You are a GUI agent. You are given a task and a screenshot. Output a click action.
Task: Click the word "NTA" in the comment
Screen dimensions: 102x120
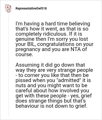(x=76, y=49)
